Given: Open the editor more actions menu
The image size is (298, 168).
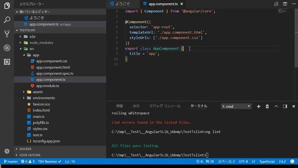Looking at the screenshot, I should [294, 4].
